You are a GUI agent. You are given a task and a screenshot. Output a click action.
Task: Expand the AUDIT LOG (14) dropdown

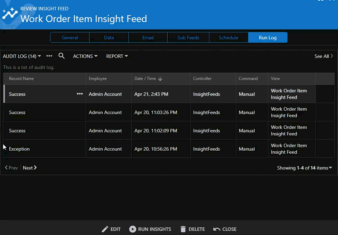[x=22, y=56]
